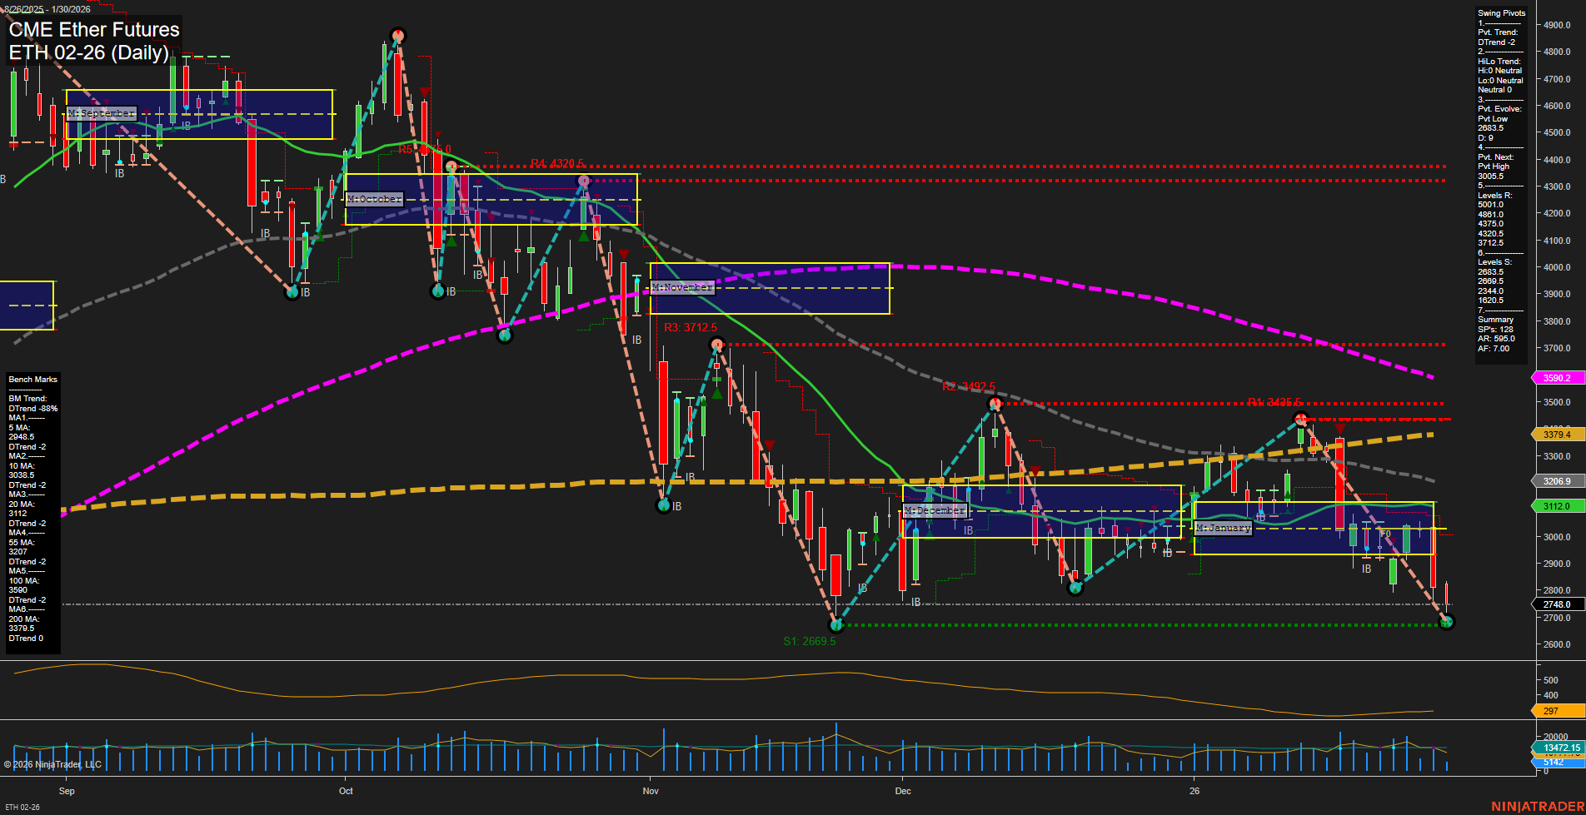Select the gray 3206.9 price marker

tap(1557, 481)
